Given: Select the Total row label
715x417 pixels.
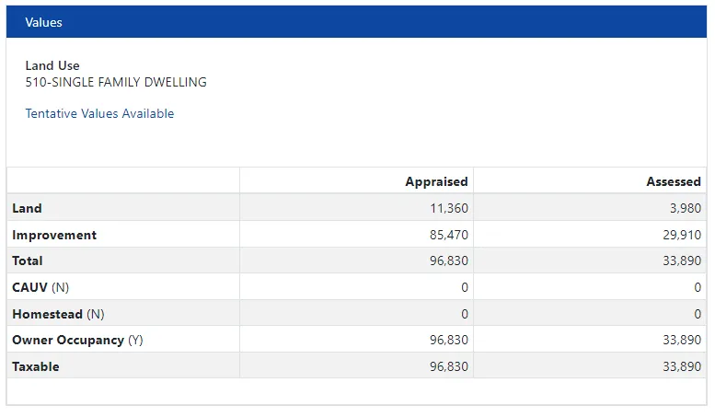Looking at the screenshot, I should click(x=28, y=261).
